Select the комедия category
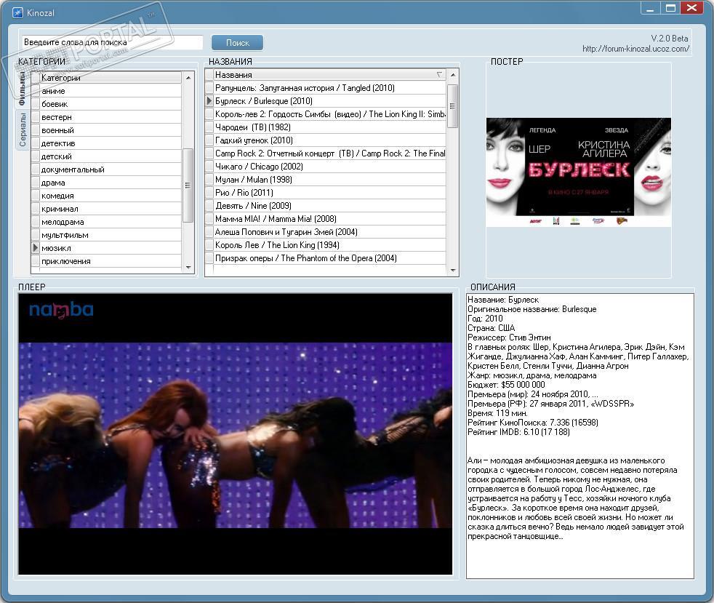Screen dimensions: 714x603 pos(111,196)
